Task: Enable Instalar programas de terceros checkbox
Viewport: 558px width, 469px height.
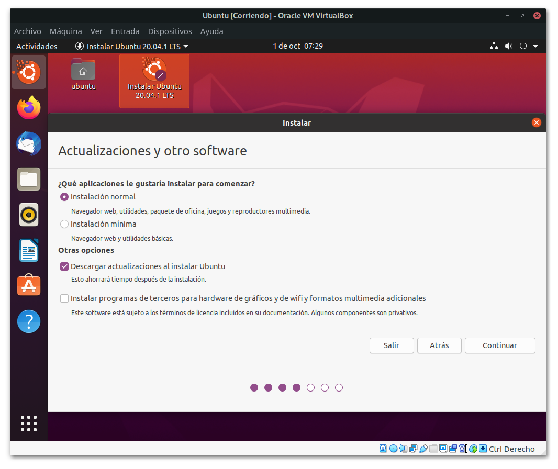Action: point(64,298)
